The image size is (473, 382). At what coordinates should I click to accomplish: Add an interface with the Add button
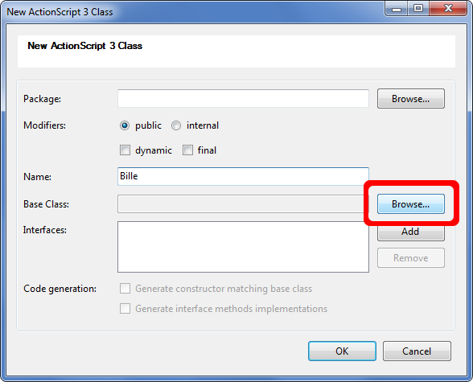point(410,232)
